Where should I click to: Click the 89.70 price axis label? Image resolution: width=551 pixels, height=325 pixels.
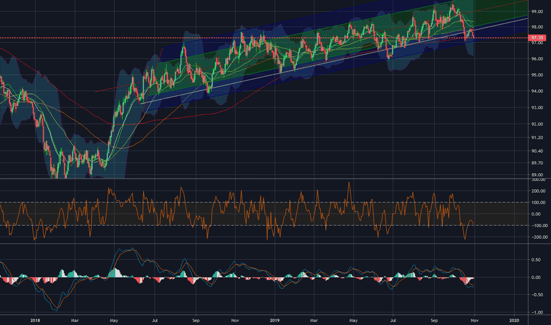point(537,163)
